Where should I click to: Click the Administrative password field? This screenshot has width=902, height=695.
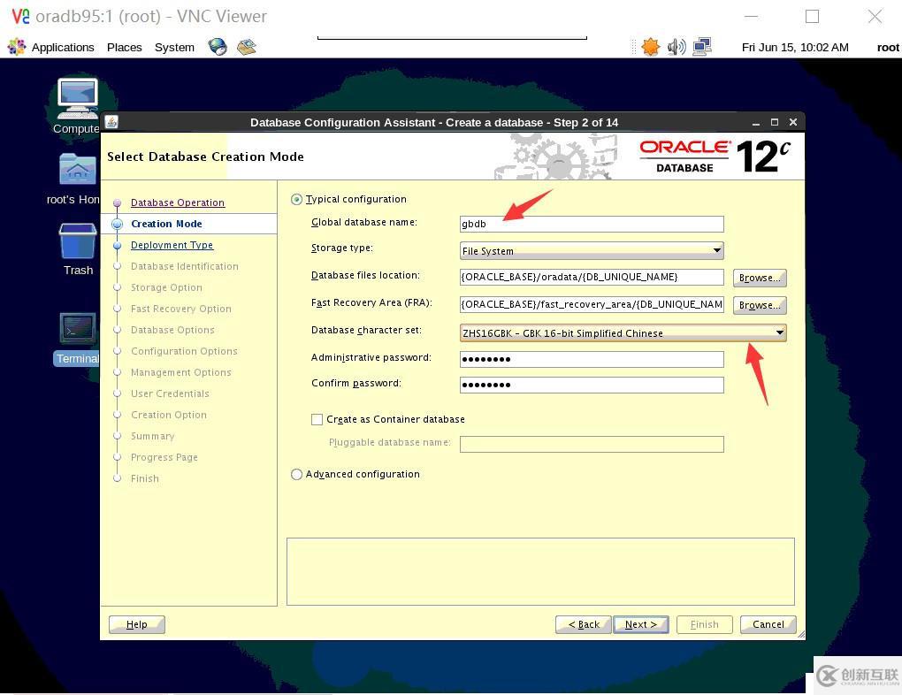tap(592, 360)
